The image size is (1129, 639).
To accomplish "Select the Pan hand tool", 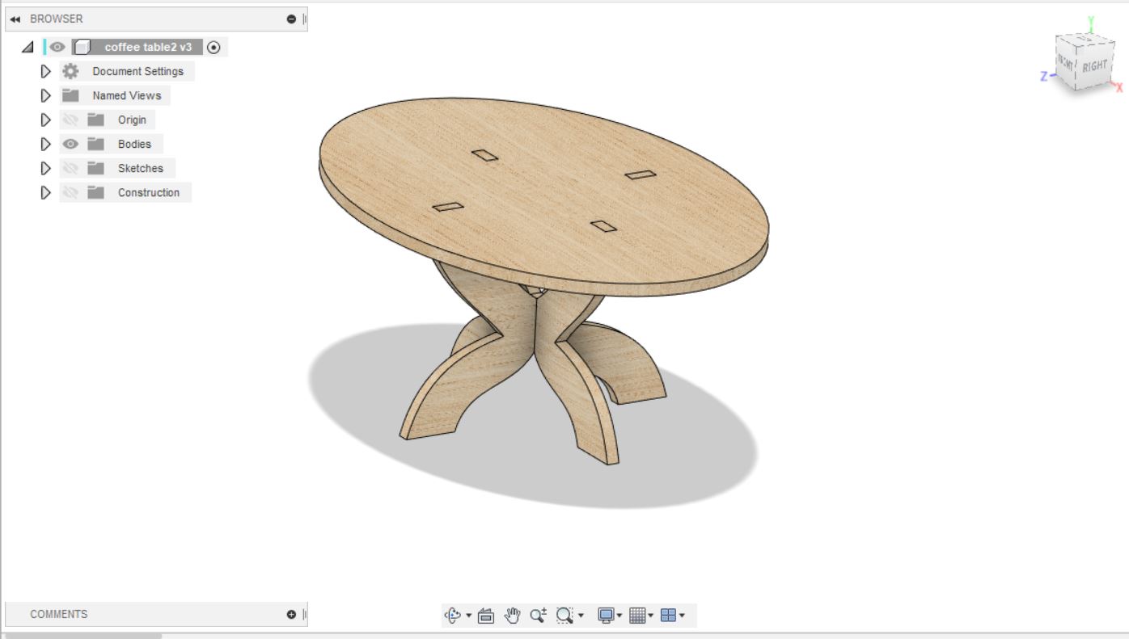I will click(512, 616).
